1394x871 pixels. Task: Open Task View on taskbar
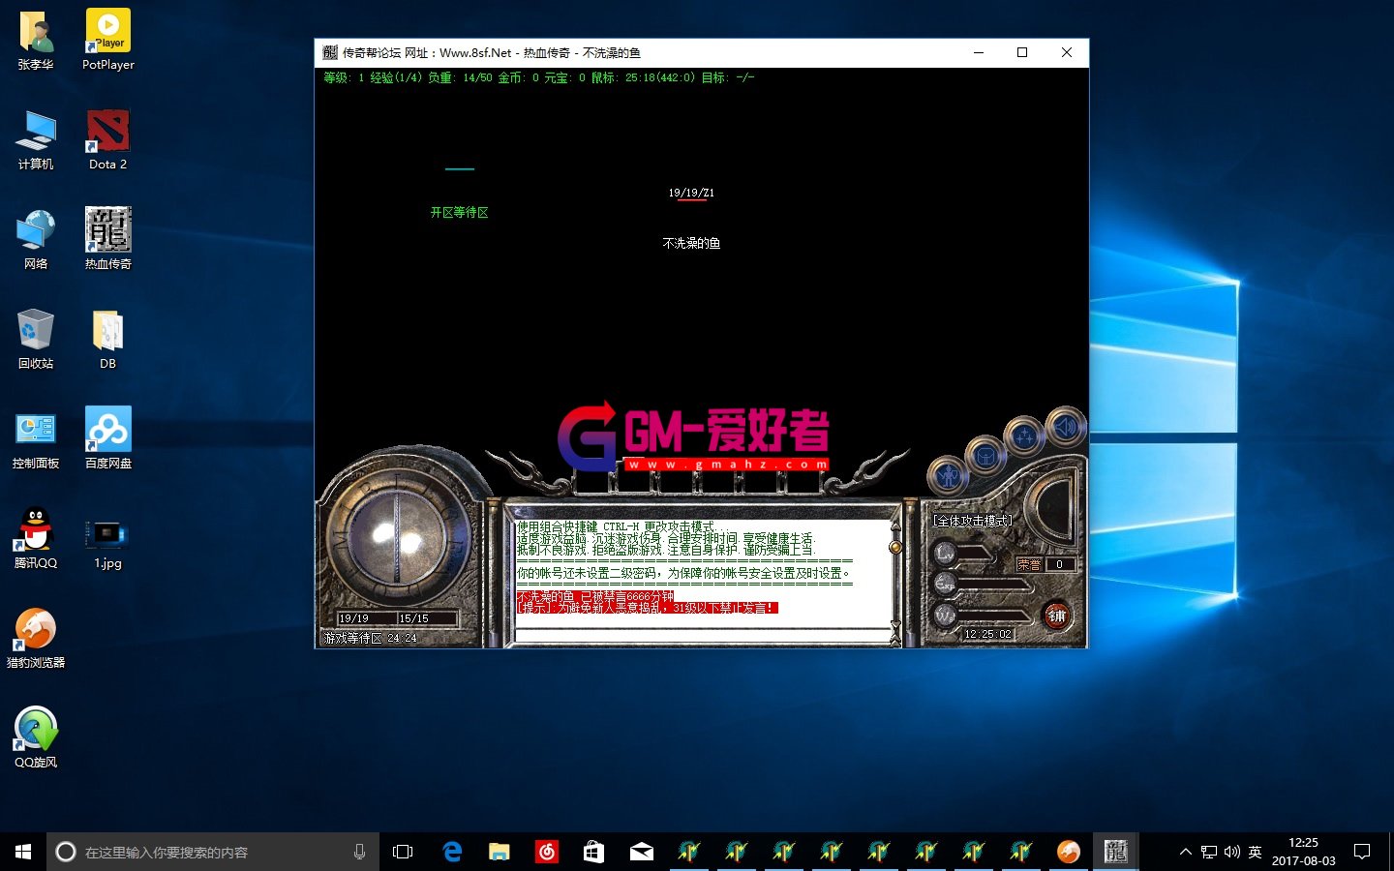tap(403, 852)
